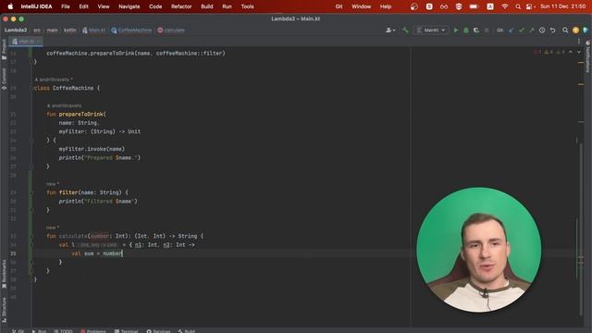This screenshot has width=592, height=333.
Task: Close the Main.kt editor tab
Action: (x=38, y=41)
